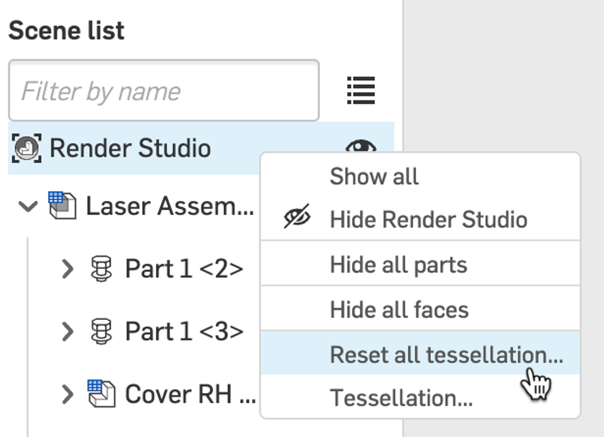Toggle Render Studio visibility eye
The image size is (604, 437).
point(361,145)
